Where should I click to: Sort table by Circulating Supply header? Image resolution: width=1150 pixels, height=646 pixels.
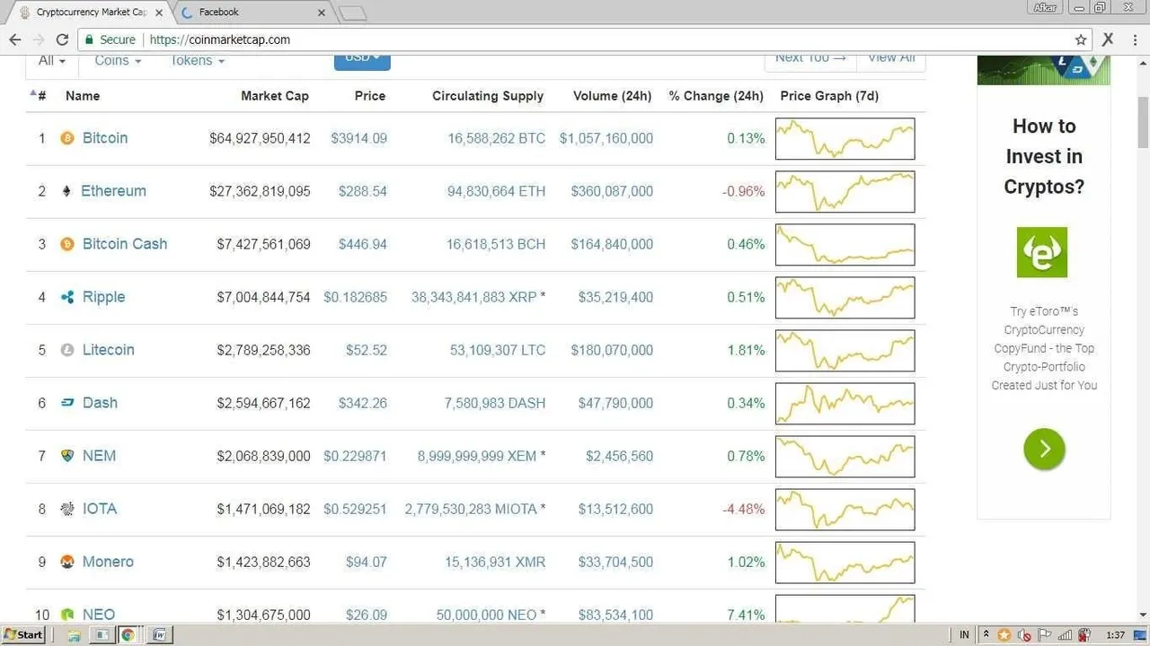488,96
